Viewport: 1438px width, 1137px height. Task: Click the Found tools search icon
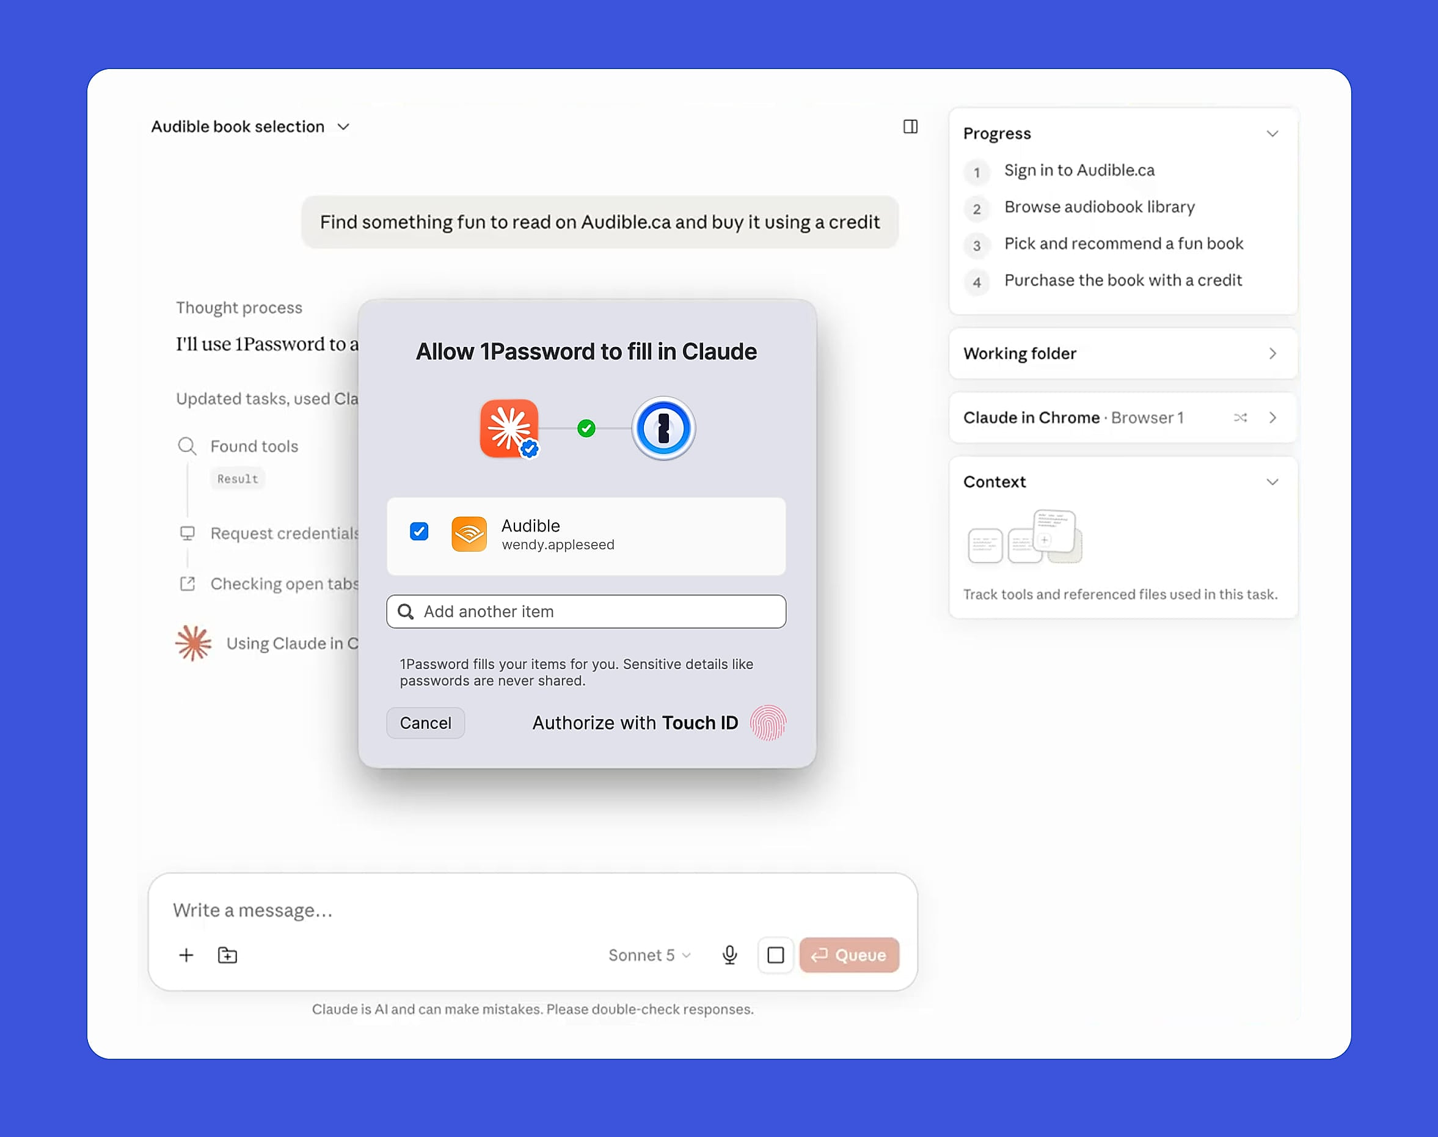coord(187,446)
